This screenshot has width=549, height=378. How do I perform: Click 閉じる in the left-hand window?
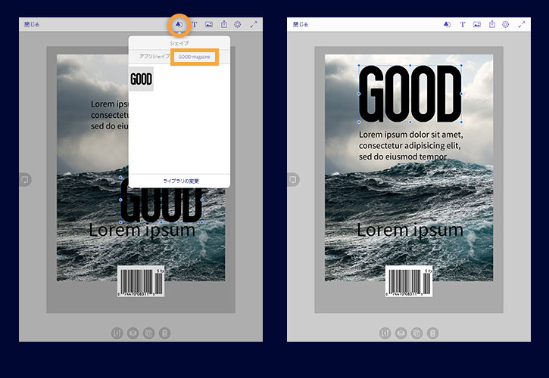[x=32, y=24]
